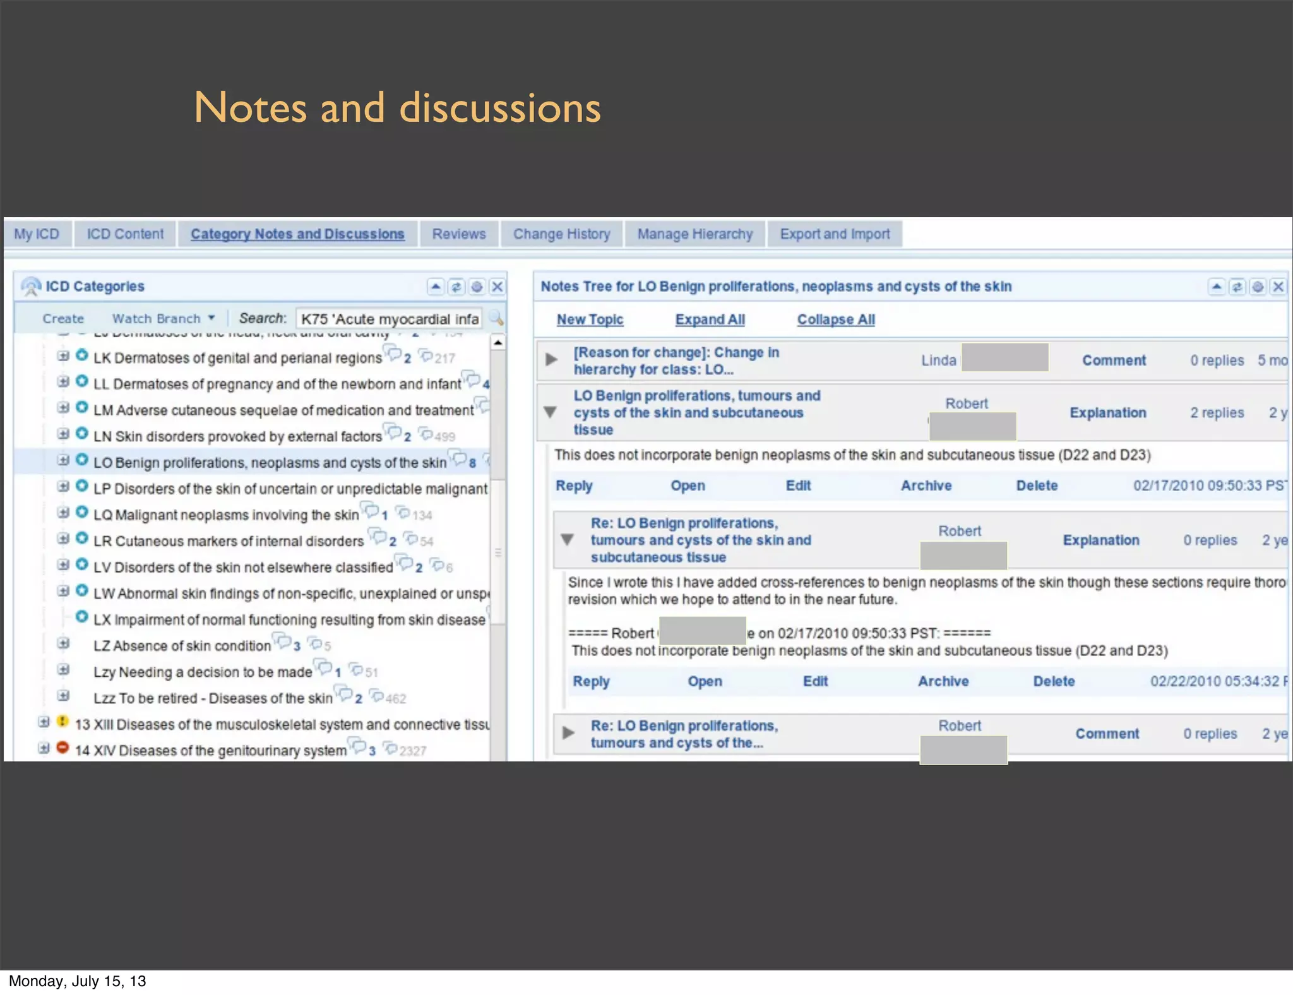Click Edit under 02/17/2010 note

pyautogui.click(x=798, y=486)
